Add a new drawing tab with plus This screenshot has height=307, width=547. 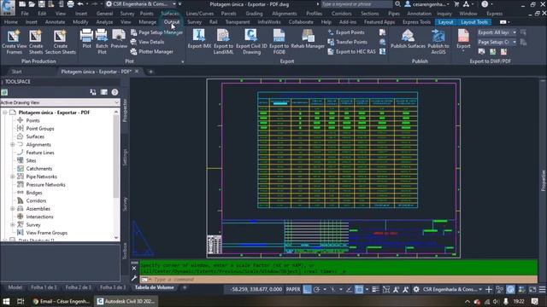[x=150, y=72]
